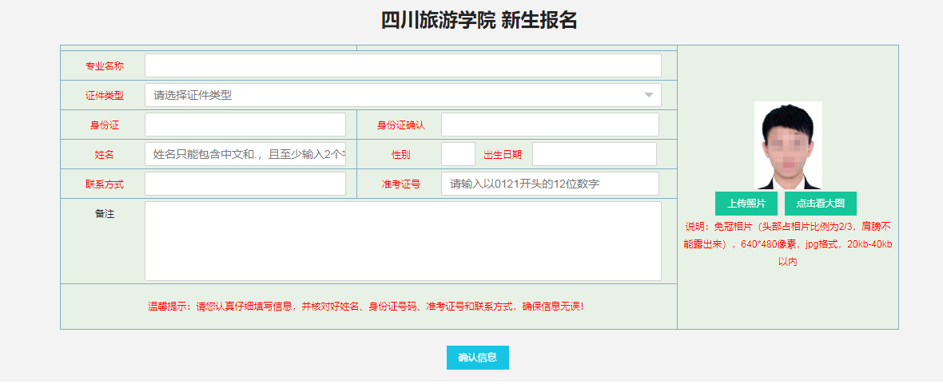Click the 出生日期 label
943x388 pixels.
pyautogui.click(x=503, y=154)
